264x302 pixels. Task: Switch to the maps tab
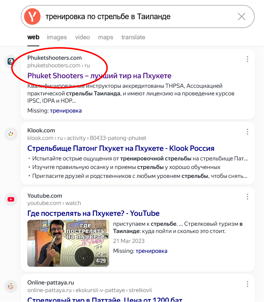[x=105, y=37]
